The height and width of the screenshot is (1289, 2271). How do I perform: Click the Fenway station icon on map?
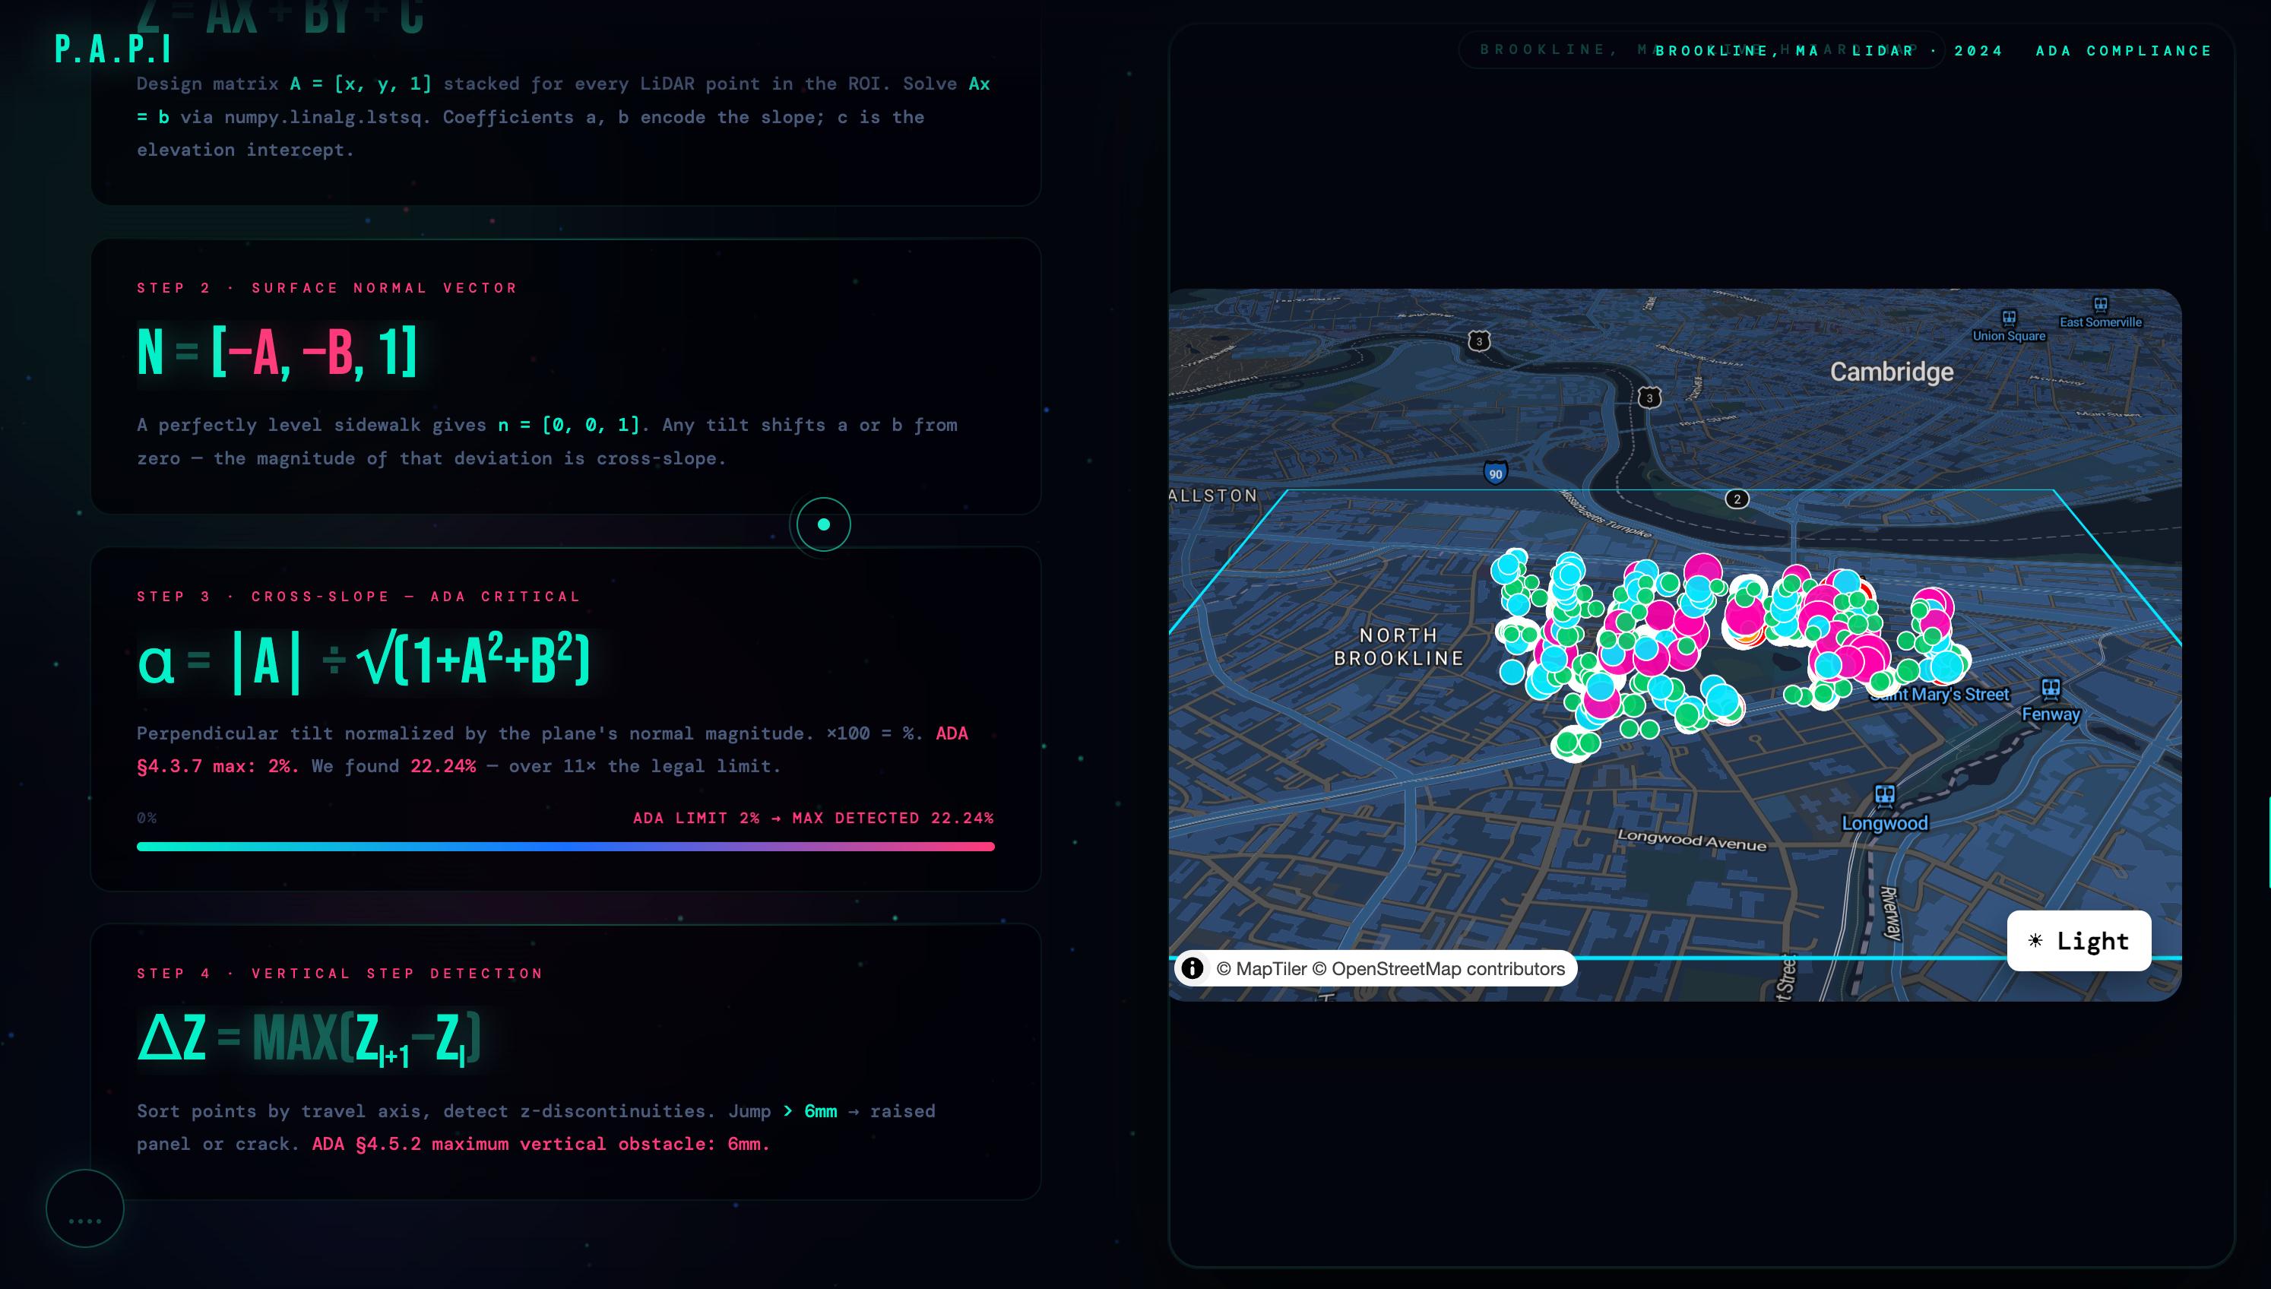click(2051, 688)
